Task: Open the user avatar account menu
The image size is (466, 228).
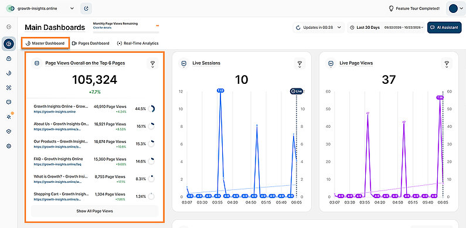Action: tap(455, 9)
